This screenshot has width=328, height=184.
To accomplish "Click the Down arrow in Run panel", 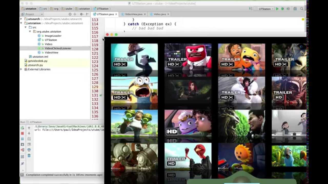I will click(29, 133).
